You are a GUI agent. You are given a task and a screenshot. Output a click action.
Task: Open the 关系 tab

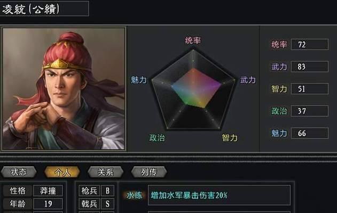pyautogui.click(x=105, y=172)
